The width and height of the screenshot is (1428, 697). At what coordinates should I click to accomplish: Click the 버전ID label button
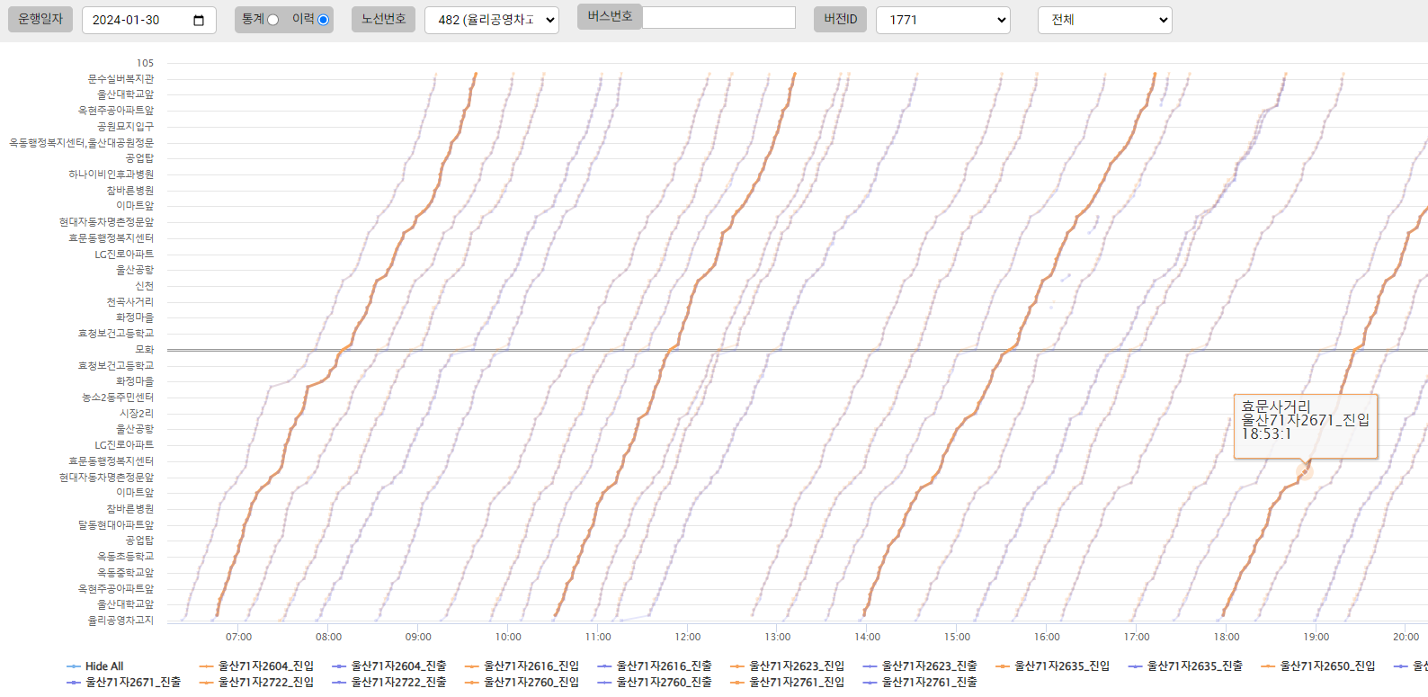tap(841, 19)
